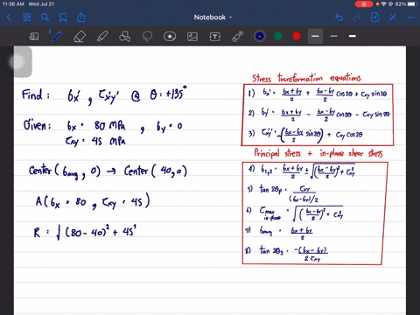This screenshot has height=315, width=420.
Task: Tap the red heading 'Stress transformation equations'
Action: [306, 78]
